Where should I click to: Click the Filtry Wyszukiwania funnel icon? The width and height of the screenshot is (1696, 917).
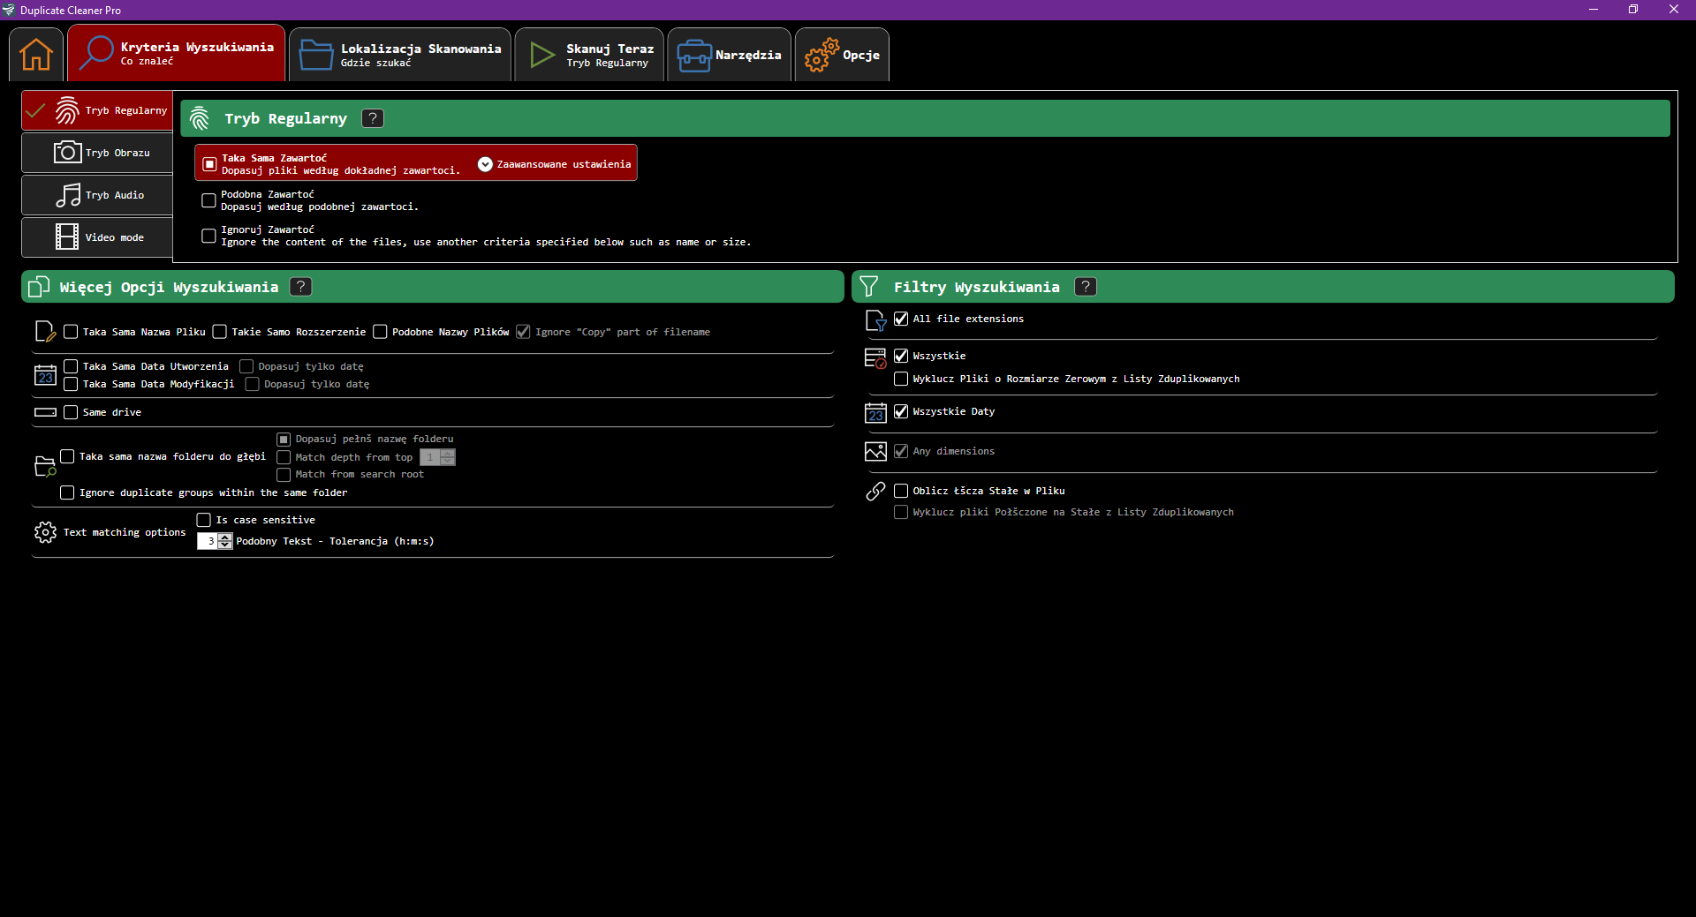tap(869, 287)
